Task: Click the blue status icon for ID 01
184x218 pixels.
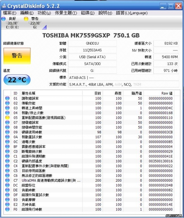Action: 7,98
